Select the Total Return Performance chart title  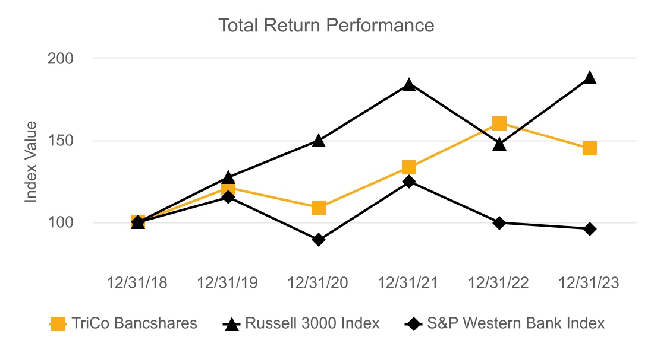click(326, 26)
